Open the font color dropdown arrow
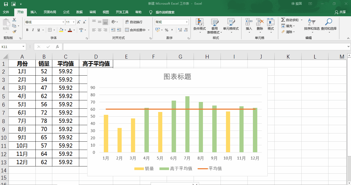This screenshot has width=351, height=185. (x=74, y=30)
